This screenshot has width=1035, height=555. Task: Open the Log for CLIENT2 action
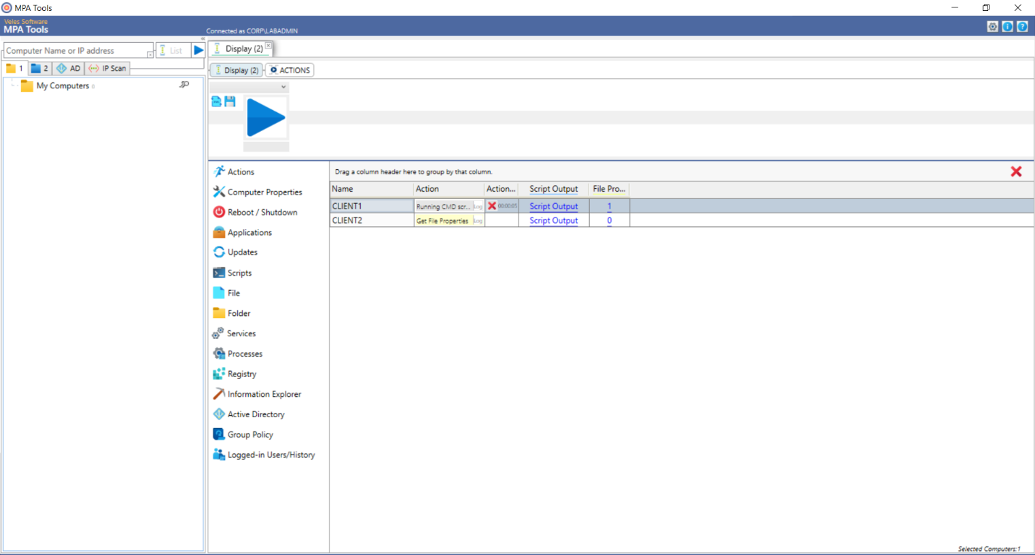click(478, 221)
